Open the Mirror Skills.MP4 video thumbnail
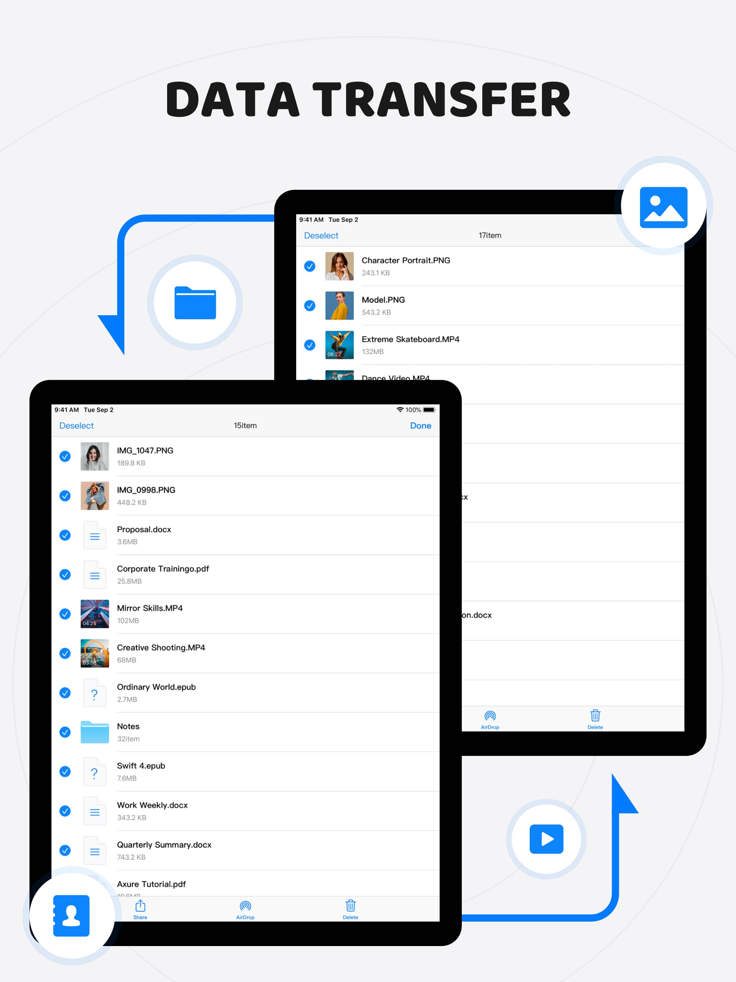This screenshot has width=736, height=982. click(x=95, y=614)
